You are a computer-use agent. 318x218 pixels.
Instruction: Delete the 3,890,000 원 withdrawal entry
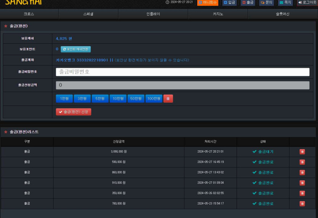pyautogui.click(x=302, y=151)
